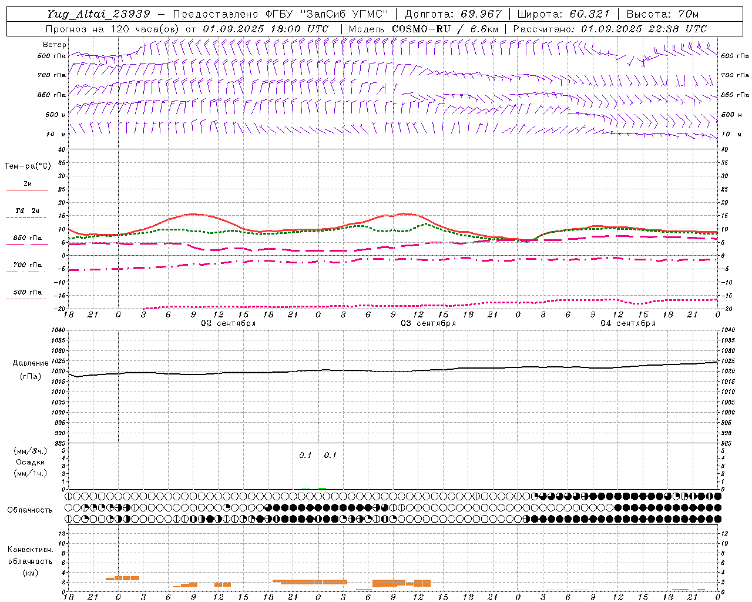This screenshot has width=752, height=602.
Task: Click the Облачность cloud cover label
Action: pyautogui.click(x=30, y=510)
